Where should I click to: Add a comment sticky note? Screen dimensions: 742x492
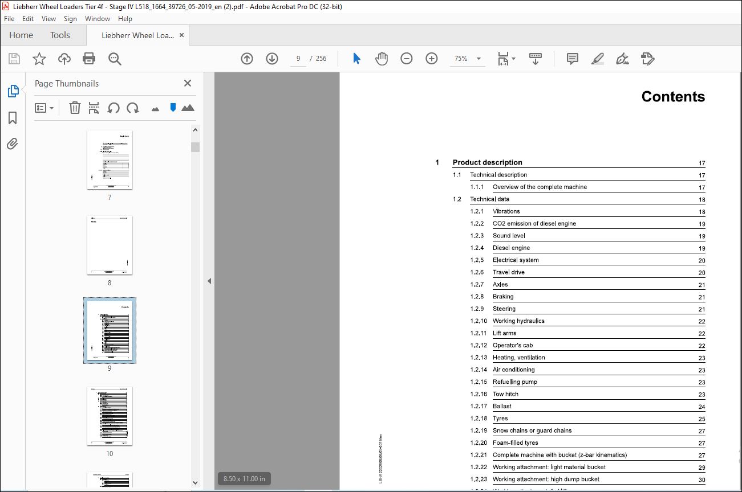[573, 59]
